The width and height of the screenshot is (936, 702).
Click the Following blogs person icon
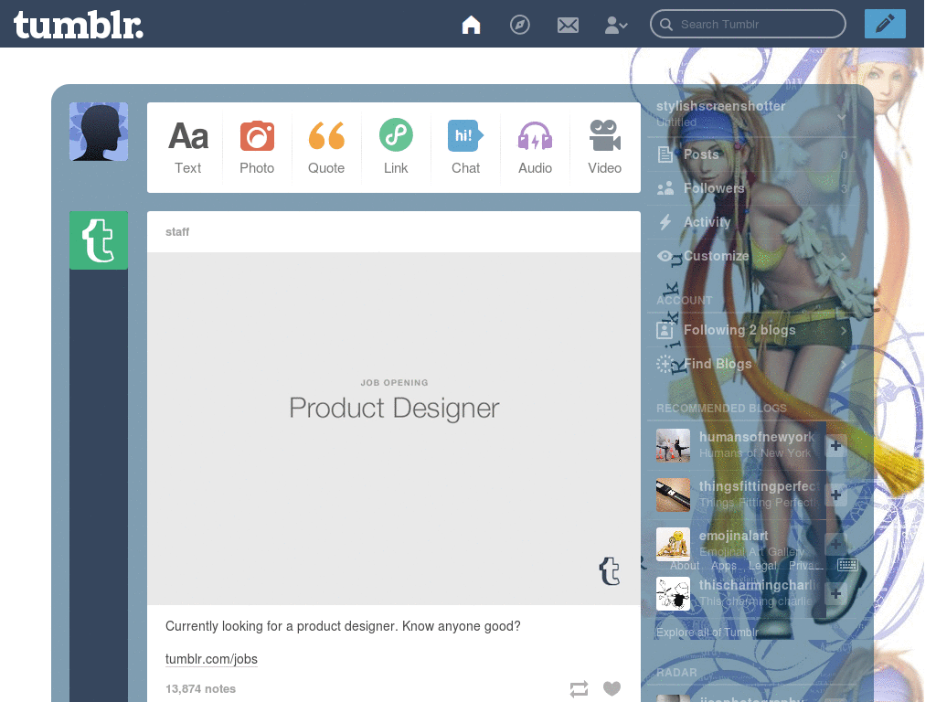point(665,330)
